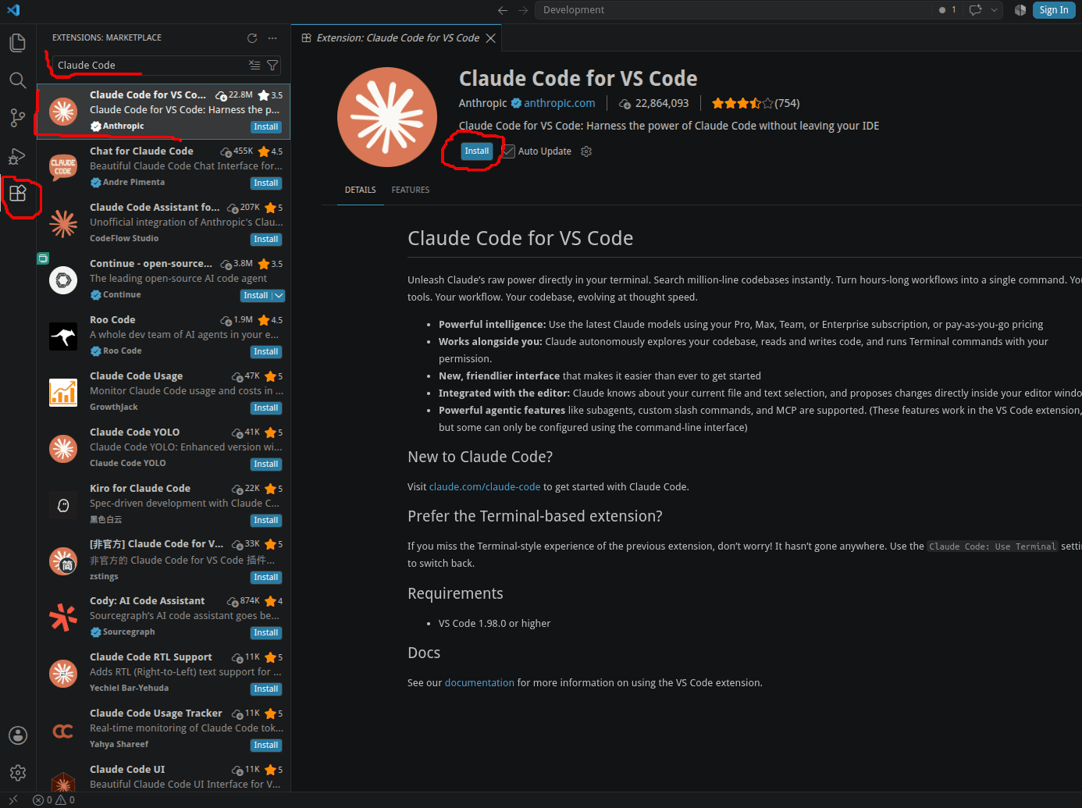1082x808 pixels.
Task: Open extension settings gear beside Auto Update
Action: click(586, 151)
